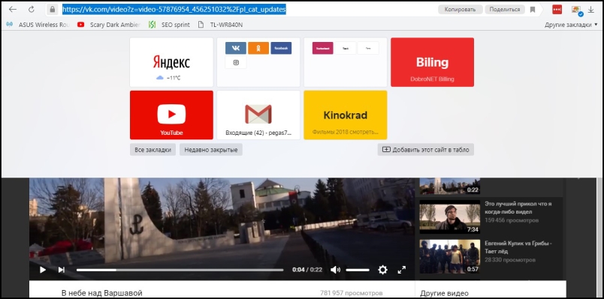
Task: Click the 0:04 / 0:22 time display
Action: point(307,270)
